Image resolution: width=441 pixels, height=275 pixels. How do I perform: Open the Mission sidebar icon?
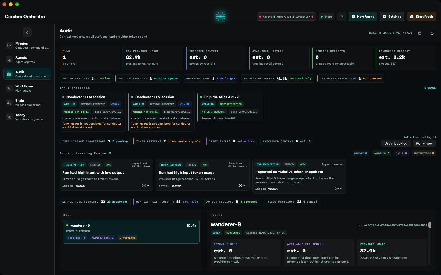[9, 45]
